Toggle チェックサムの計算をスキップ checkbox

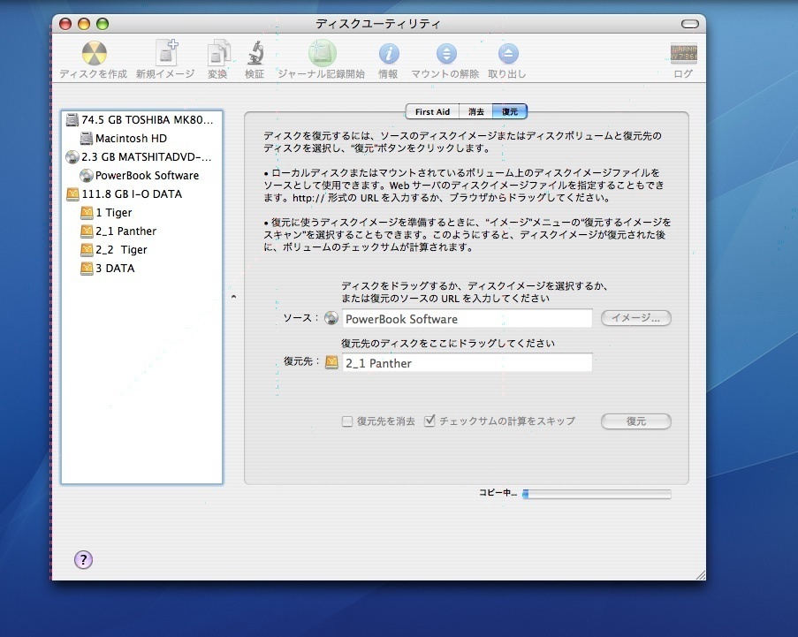[x=429, y=421]
